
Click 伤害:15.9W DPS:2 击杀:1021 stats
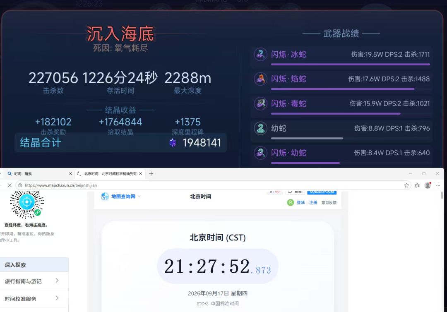click(390, 103)
